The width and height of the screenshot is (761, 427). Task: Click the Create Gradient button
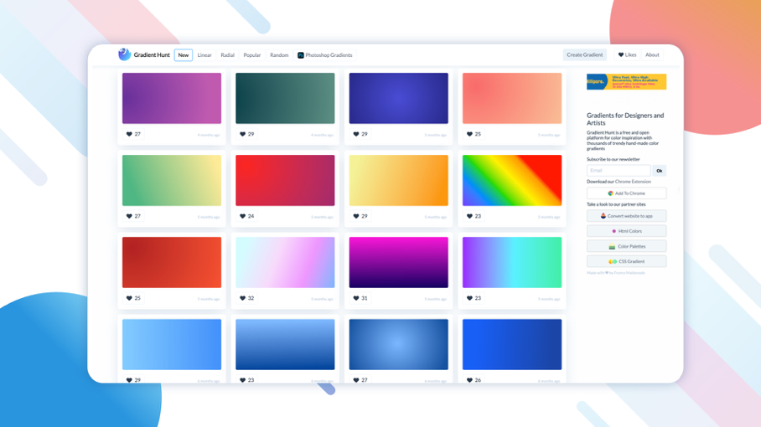point(584,54)
